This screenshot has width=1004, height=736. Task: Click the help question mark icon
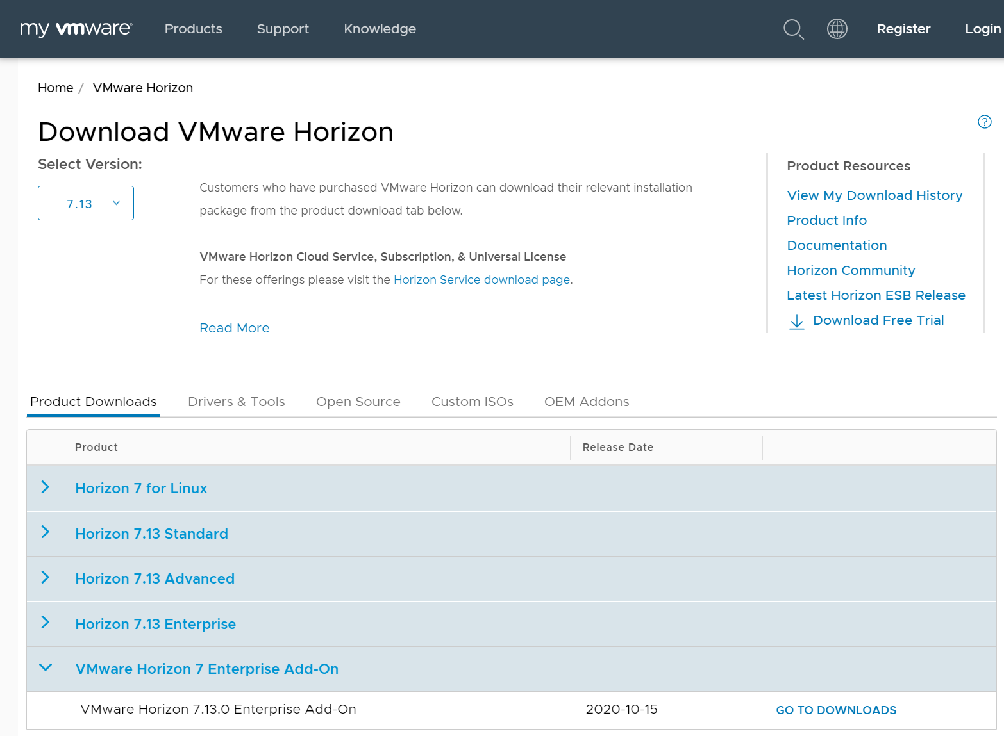[984, 122]
